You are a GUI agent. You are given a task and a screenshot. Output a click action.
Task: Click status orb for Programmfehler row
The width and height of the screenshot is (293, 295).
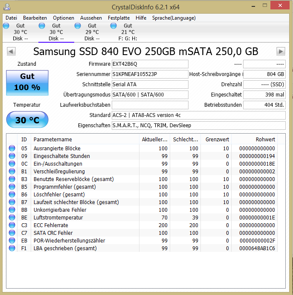tap(12, 187)
